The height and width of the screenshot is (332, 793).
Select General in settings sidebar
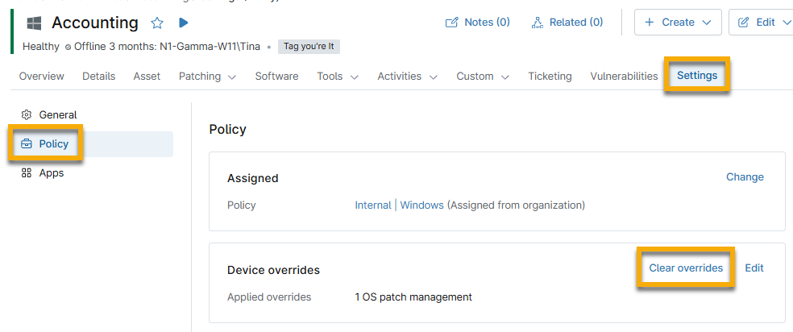(x=57, y=115)
